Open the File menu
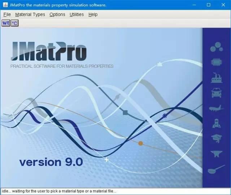Viewport: 231px width, 195px height. coord(7,14)
